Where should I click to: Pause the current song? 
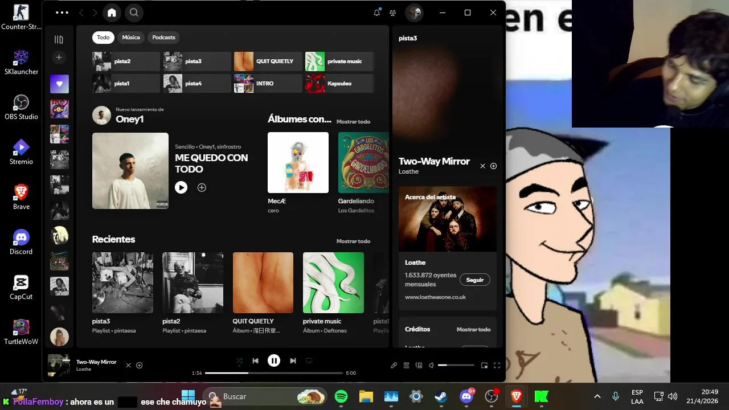[x=274, y=360]
